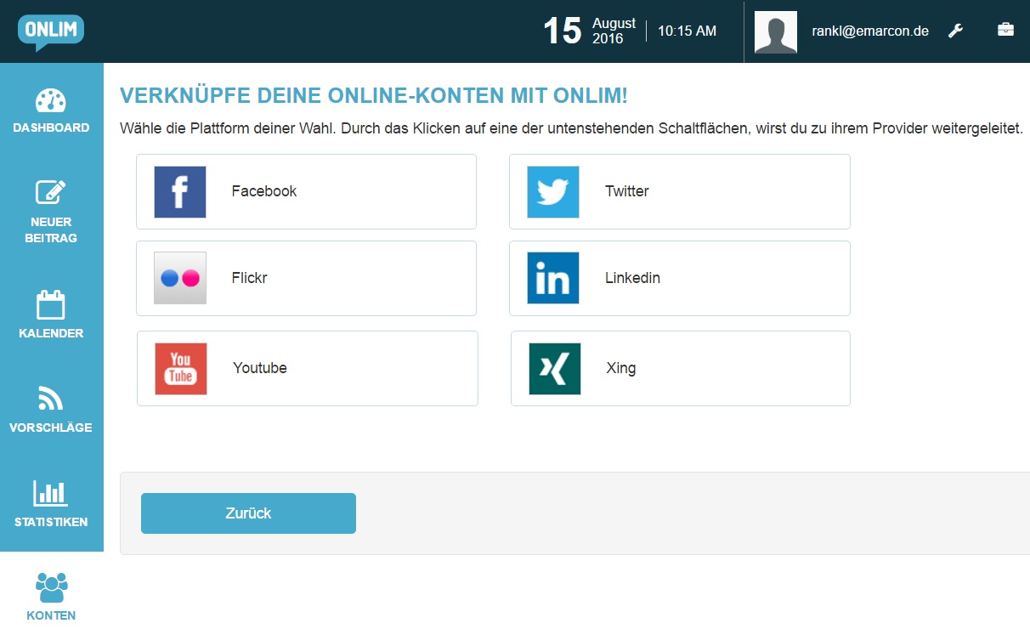Select the Vorschläge RSS feed icon

(51, 398)
